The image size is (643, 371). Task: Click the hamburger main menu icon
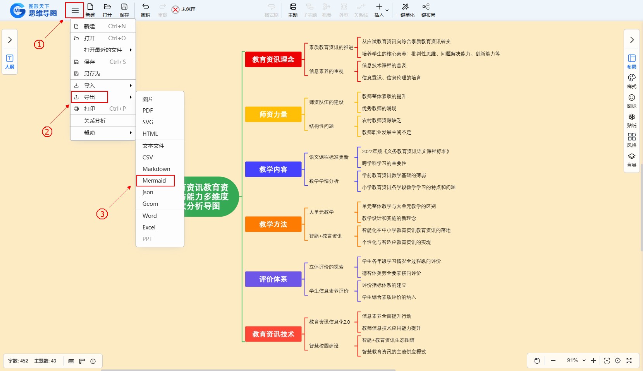pyautogui.click(x=75, y=10)
